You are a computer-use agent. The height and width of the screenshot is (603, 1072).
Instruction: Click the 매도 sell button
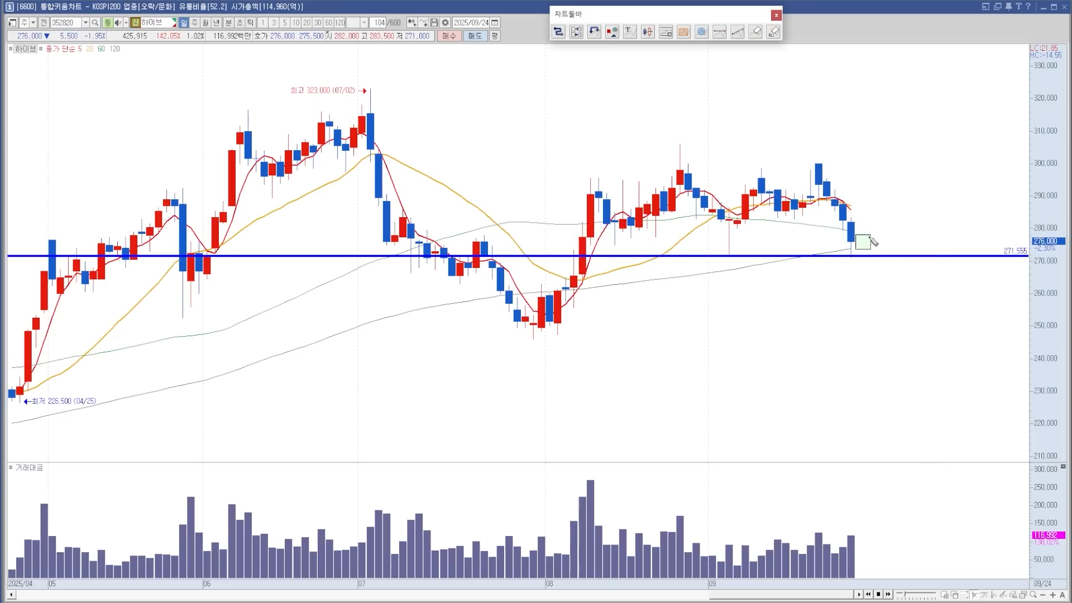(x=475, y=36)
